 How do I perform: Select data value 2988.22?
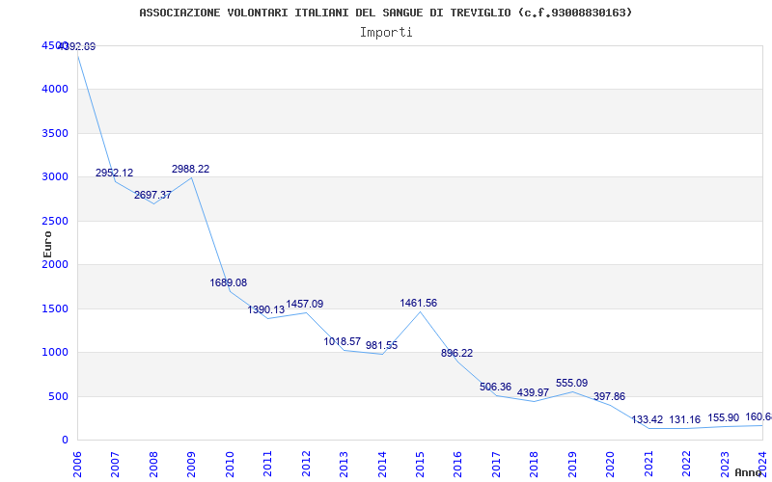click(190, 170)
